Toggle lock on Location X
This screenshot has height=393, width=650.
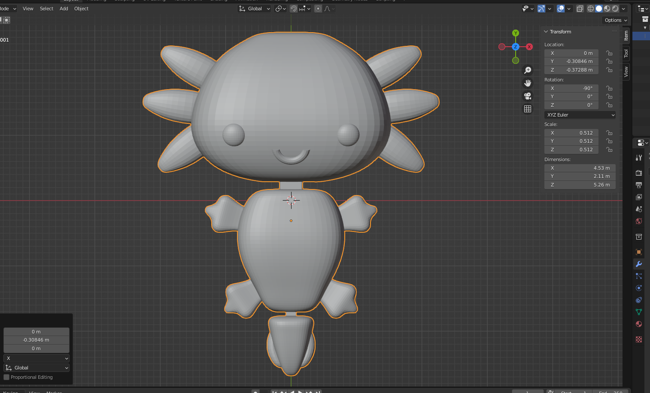609,53
